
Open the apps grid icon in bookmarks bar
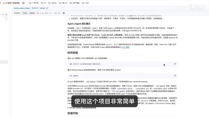pyautogui.click(x=23, y=3)
